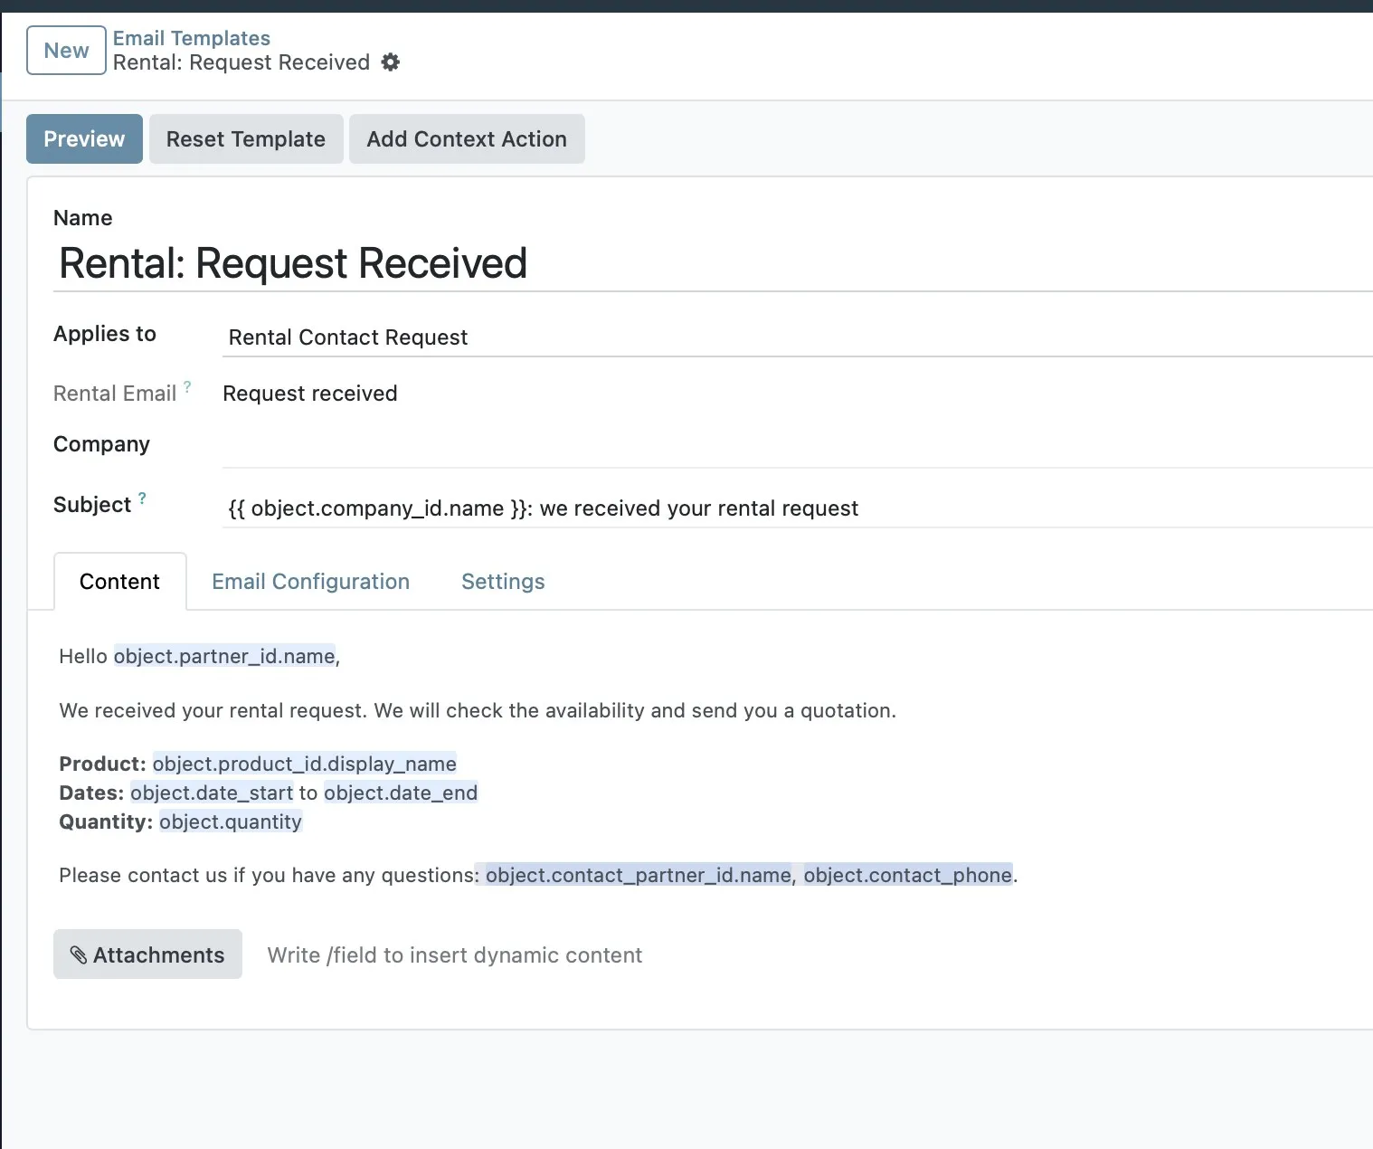1373x1149 pixels.
Task: Create a new email template with New
Action: [66, 51]
